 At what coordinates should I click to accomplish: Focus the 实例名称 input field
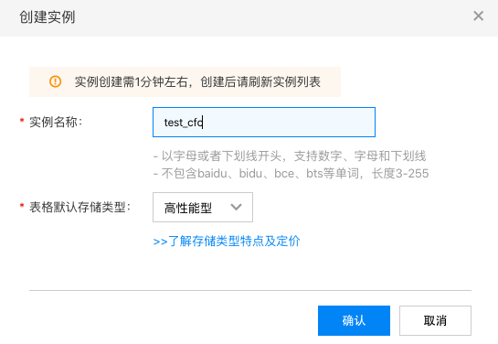[x=264, y=122]
